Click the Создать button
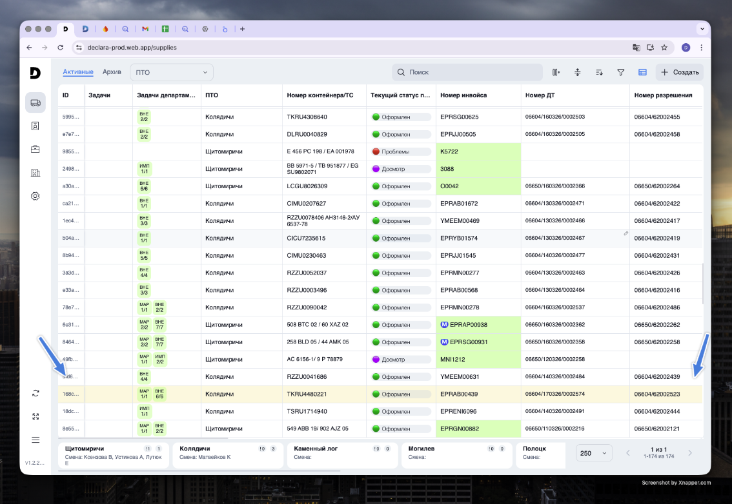The image size is (732, 504). pos(680,72)
